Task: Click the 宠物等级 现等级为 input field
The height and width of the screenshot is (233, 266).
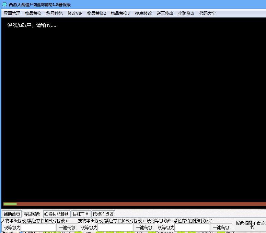Action: tap(115, 228)
